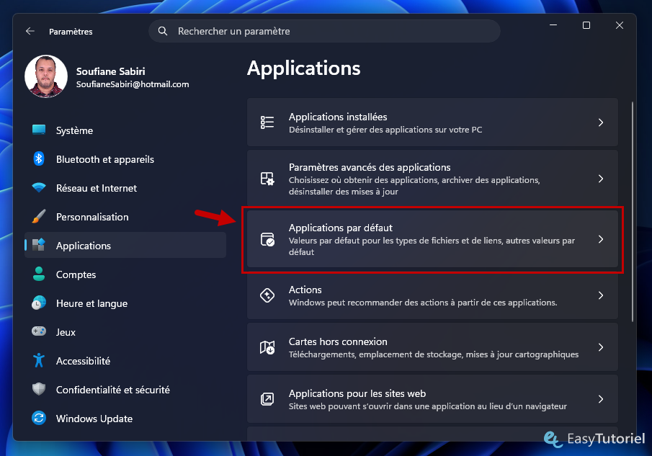Close the Paramètres window
This screenshot has width=652, height=456.
pyautogui.click(x=619, y=25)
